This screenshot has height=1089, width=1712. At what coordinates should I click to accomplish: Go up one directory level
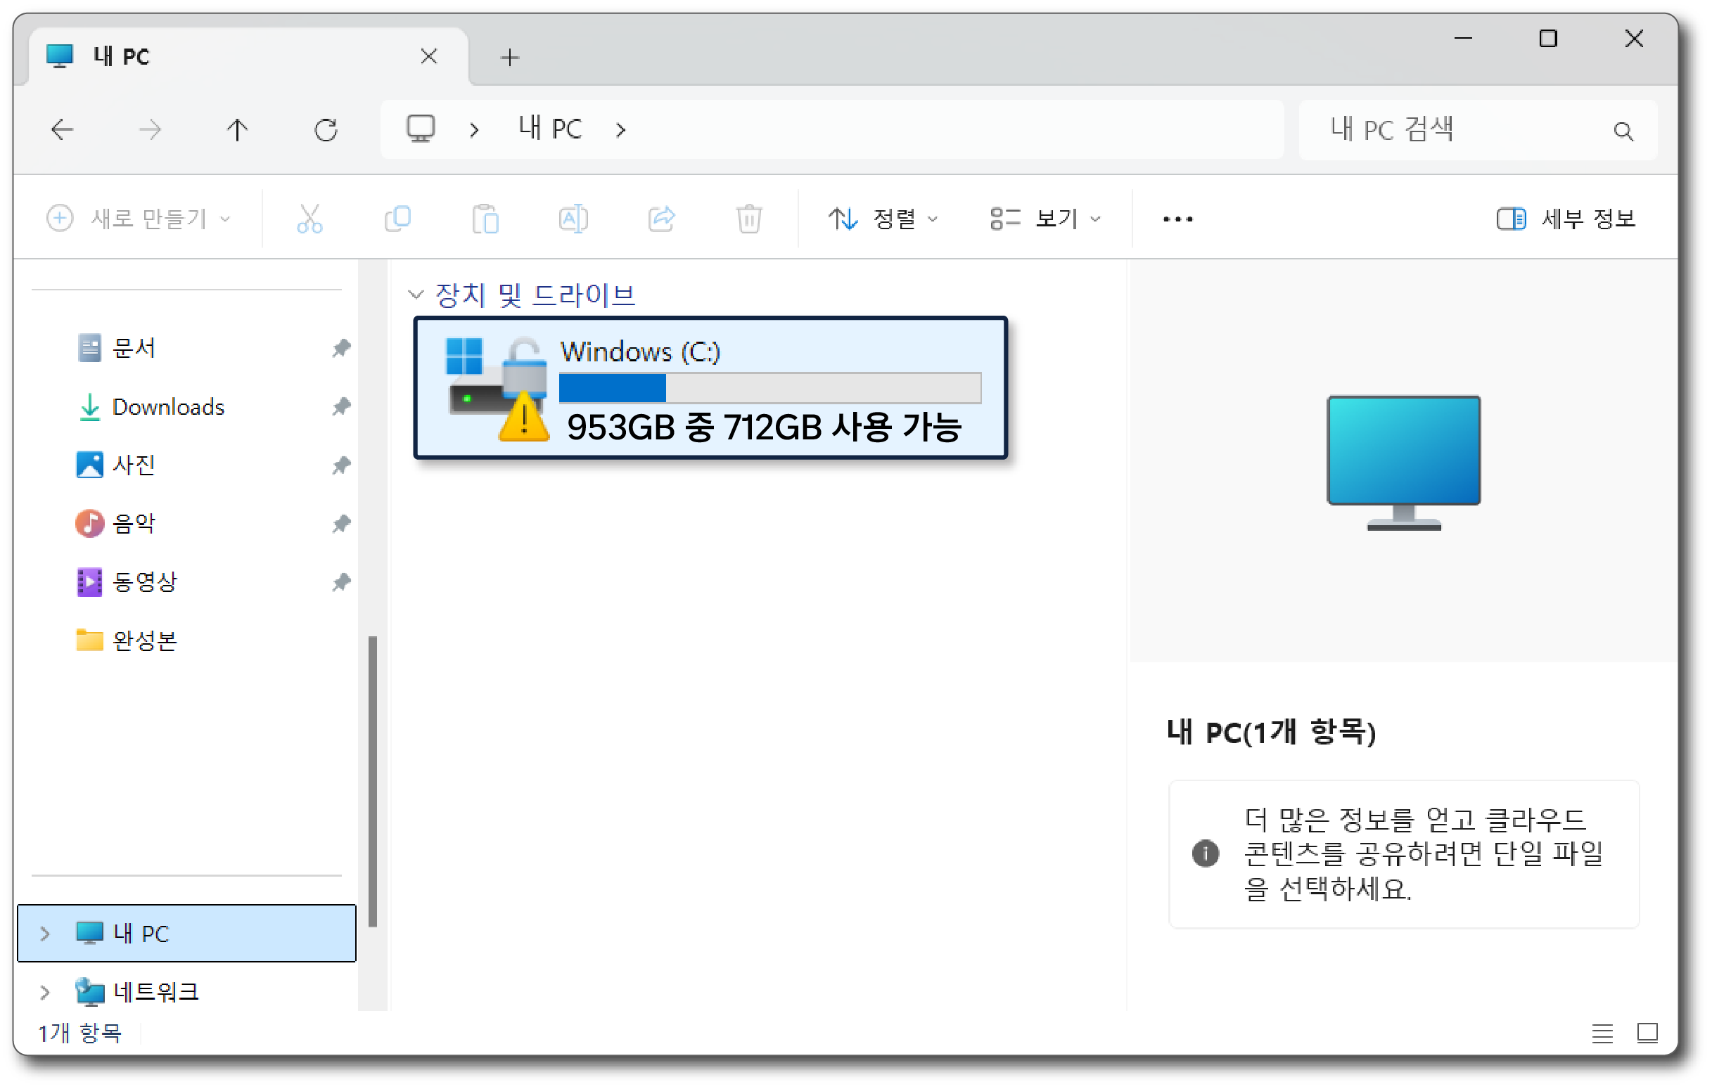click(238, 129)
